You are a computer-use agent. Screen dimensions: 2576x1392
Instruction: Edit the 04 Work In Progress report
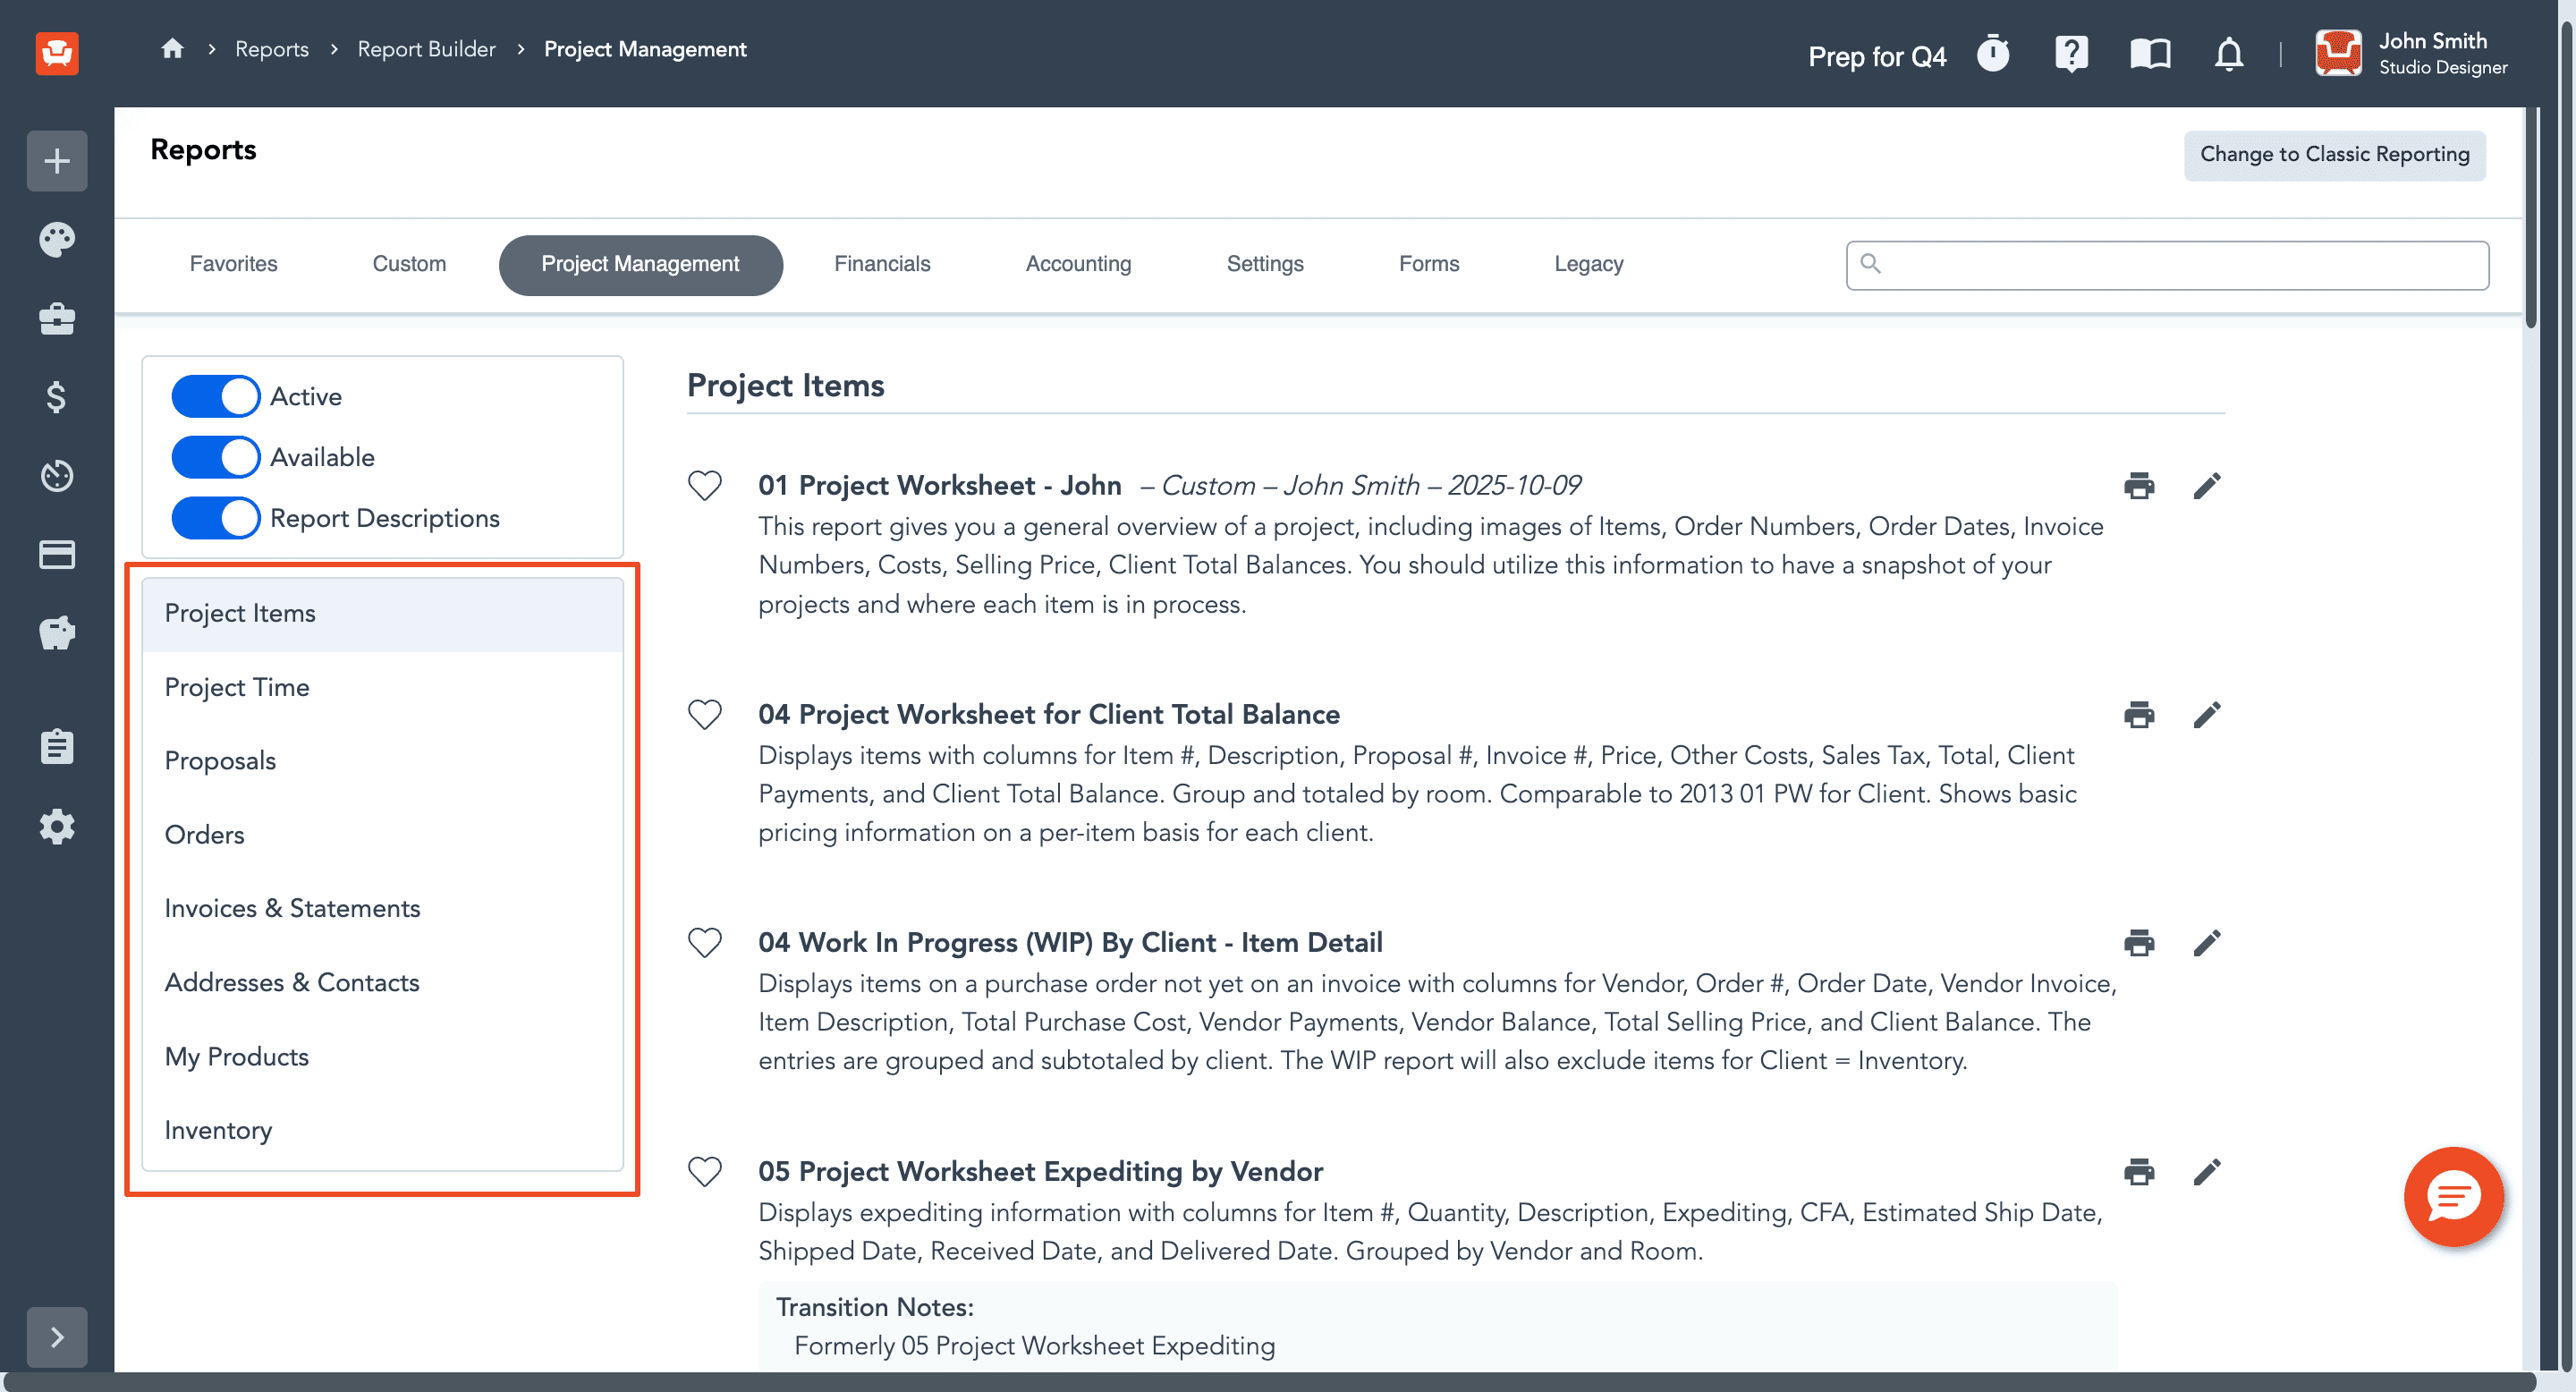(2207, 942)
